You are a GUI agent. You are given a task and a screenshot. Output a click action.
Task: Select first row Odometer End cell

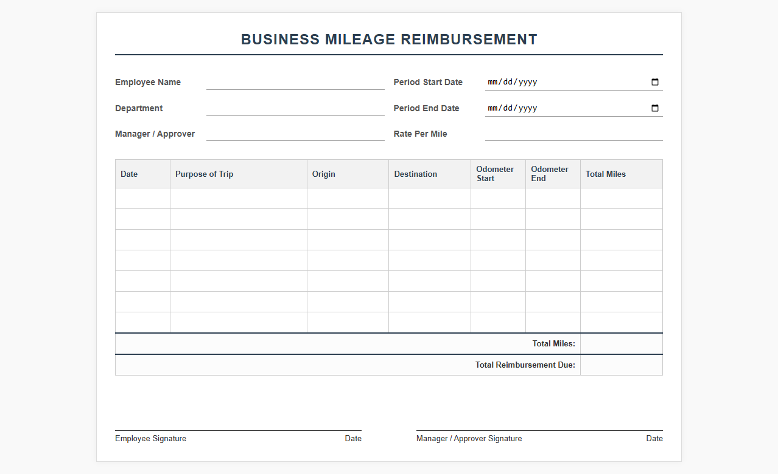553,199
